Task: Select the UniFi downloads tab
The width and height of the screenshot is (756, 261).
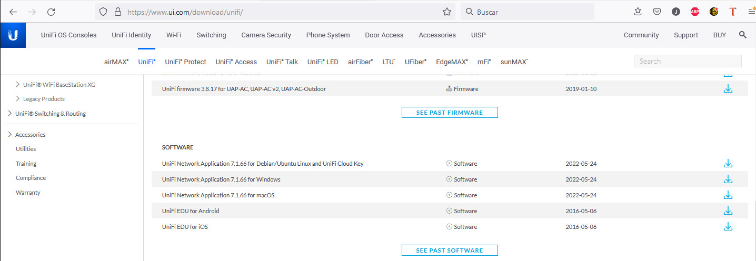Action: point(147,62)
